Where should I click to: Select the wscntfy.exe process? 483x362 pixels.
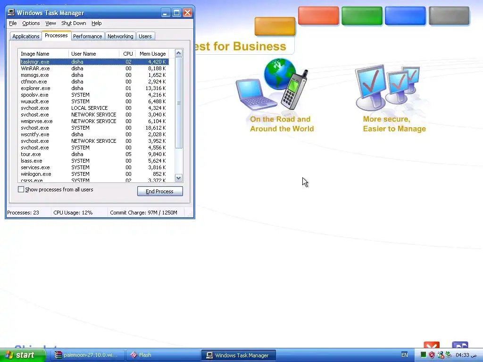94,134
